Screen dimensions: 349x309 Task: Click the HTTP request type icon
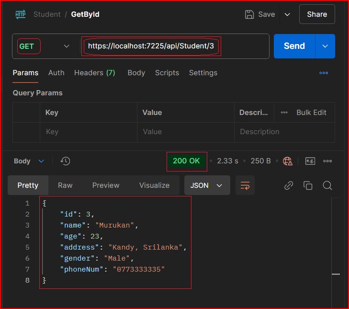[21, 14]
